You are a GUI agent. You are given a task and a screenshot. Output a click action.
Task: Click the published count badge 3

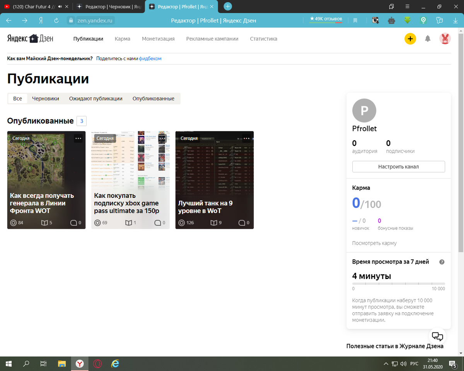(x=82, y=121)
